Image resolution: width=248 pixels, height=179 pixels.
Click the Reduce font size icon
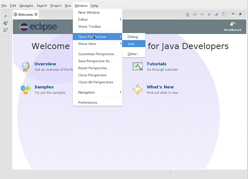pos(209,14)
